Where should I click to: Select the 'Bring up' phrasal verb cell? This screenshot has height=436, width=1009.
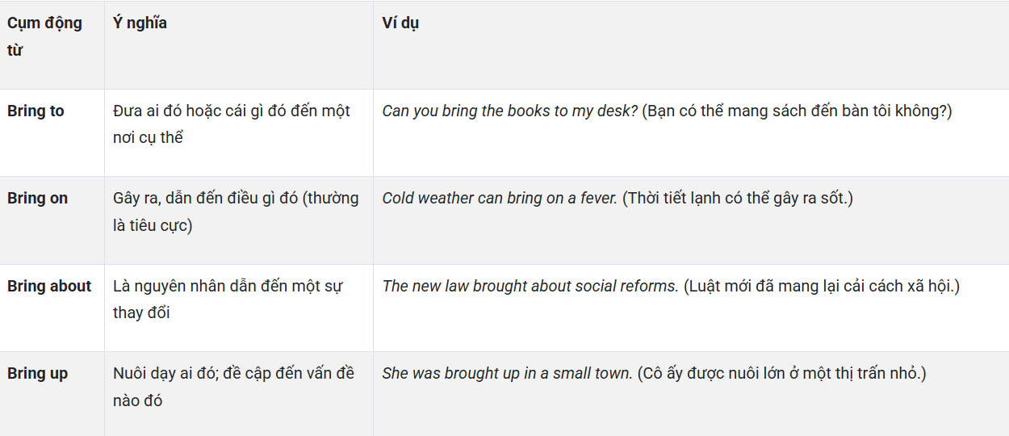click(38, 373)
